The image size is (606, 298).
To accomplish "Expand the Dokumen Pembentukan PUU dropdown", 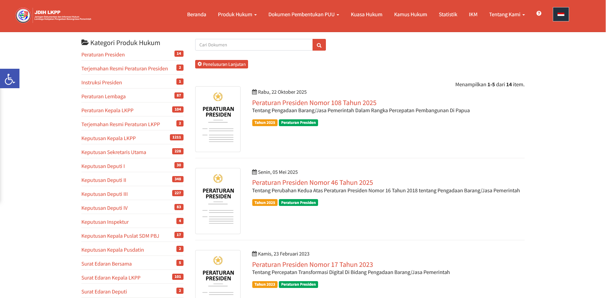I will (304, 15).
